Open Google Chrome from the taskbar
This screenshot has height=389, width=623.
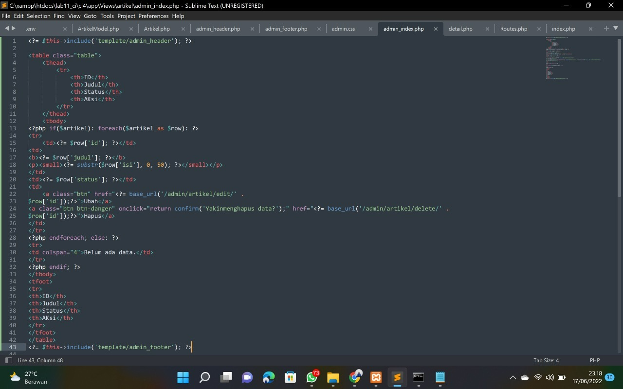point(354,377)
